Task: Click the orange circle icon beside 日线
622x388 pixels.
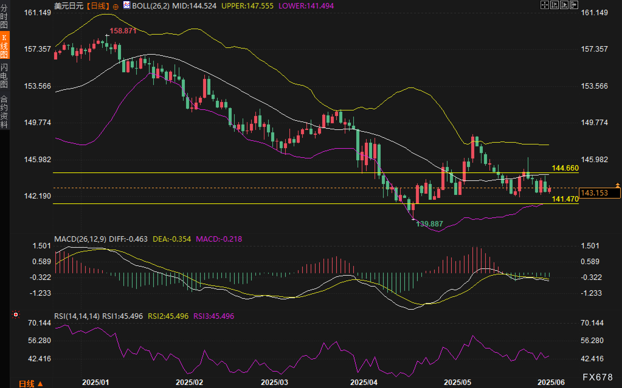Action: pyautogui.click(x=116, y=7)
